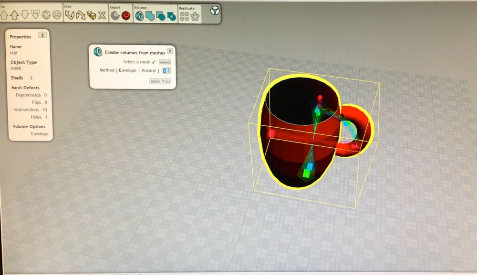Viewport: 477px width, 275px height.
Task: Click the box move icon in Edit group
Action: [x=91, y=16]
